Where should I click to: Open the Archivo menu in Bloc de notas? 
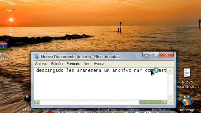pos(41,64)
